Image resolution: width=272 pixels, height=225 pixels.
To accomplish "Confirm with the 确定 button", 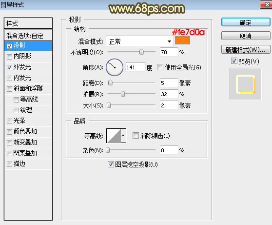I will [x=246, y=22].
